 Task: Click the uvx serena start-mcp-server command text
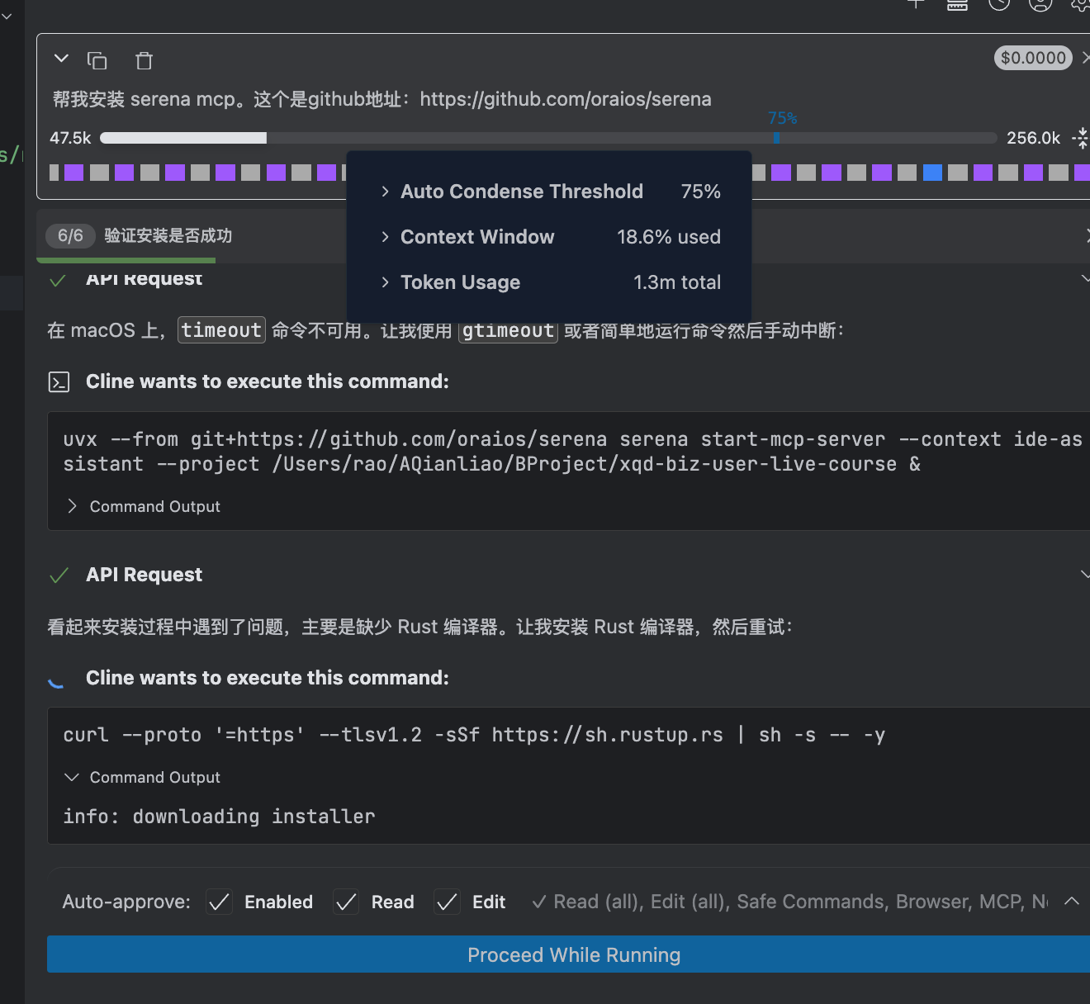click(x=573, y=452)
